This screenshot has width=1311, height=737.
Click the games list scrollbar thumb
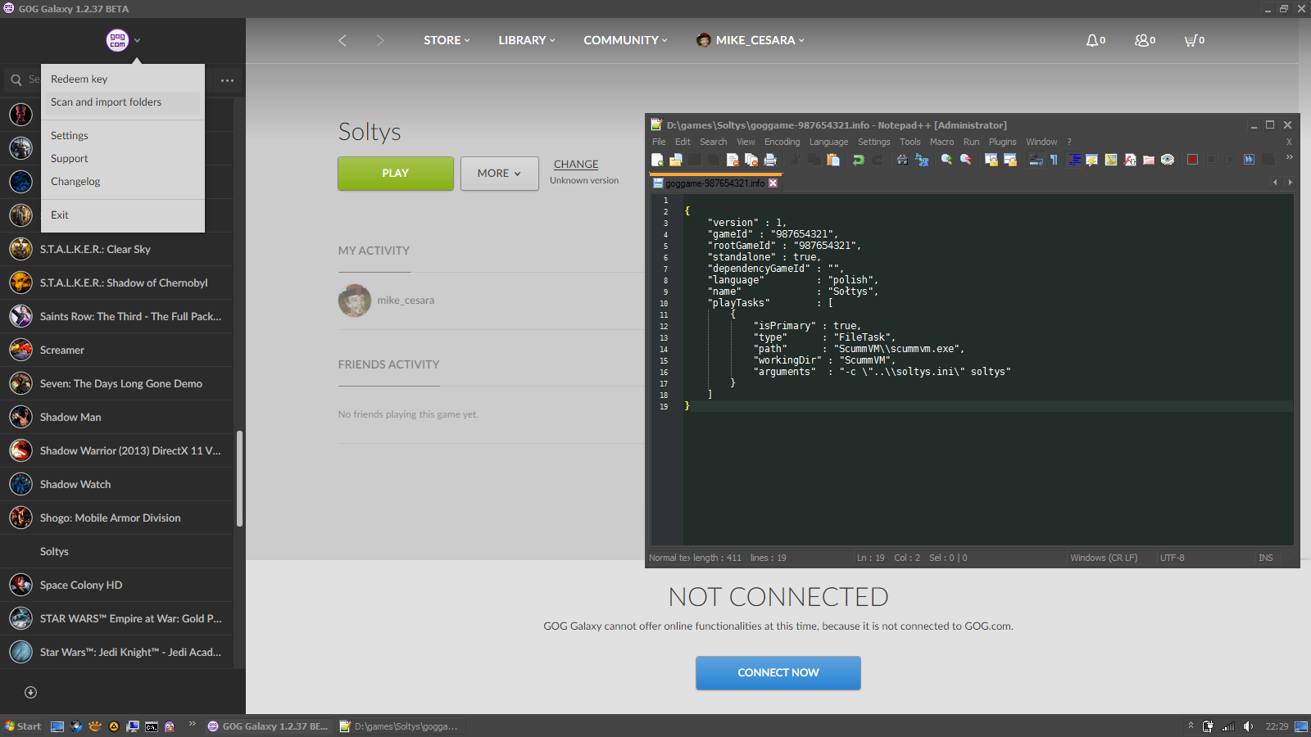click(x=239, y=478)
